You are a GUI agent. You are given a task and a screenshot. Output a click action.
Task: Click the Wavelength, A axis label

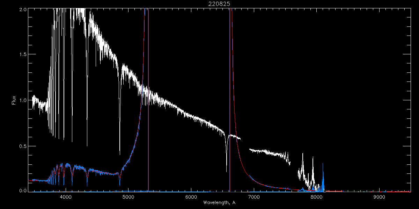(219, 203)
